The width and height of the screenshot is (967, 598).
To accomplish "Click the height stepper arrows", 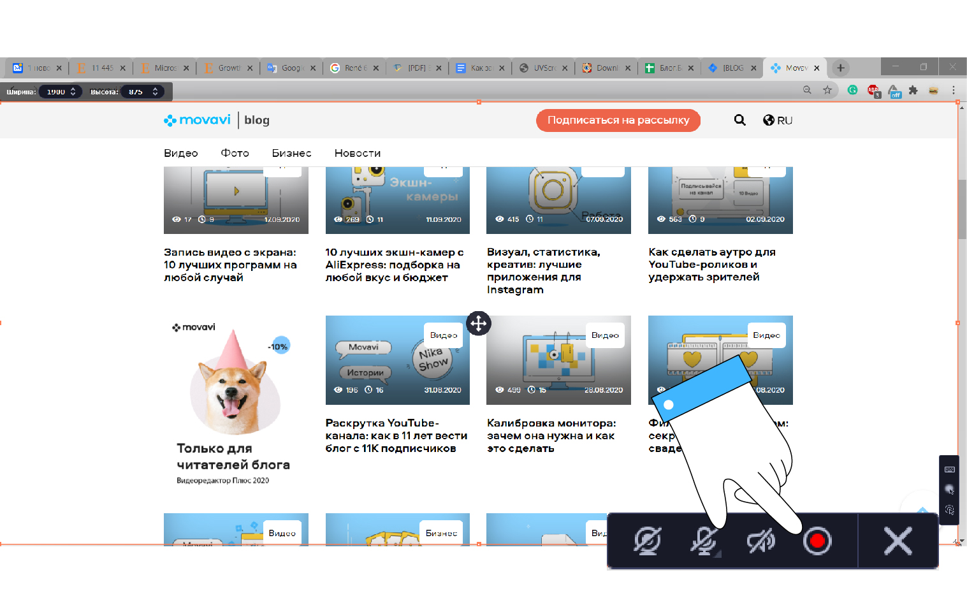I will click(x=155, y=92).
